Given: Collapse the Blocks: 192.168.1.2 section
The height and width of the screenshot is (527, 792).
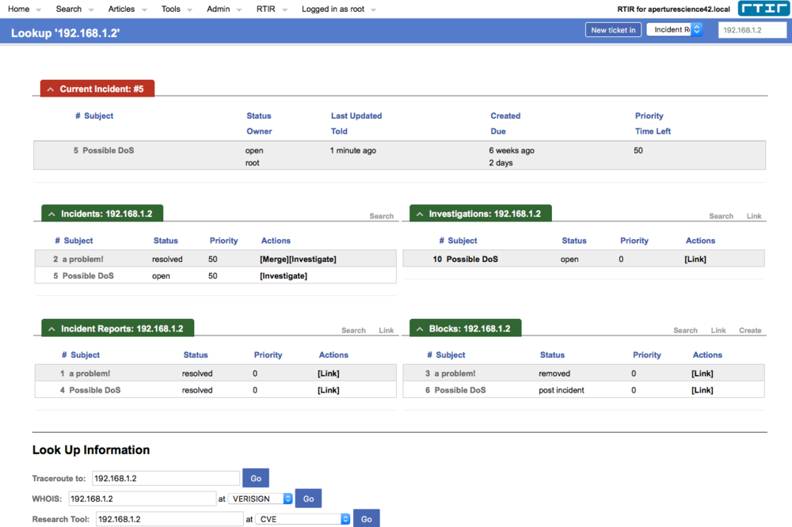Looking at the screenshot, I should [420, 329].
